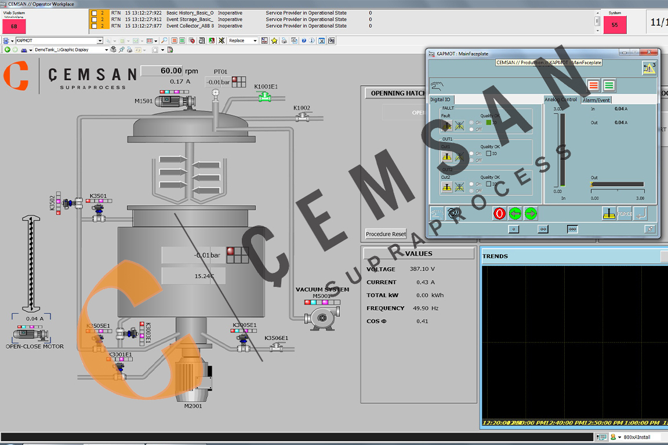Toggle the Out1 IO checkbox

pyautogui.click(x=489, y=154)
